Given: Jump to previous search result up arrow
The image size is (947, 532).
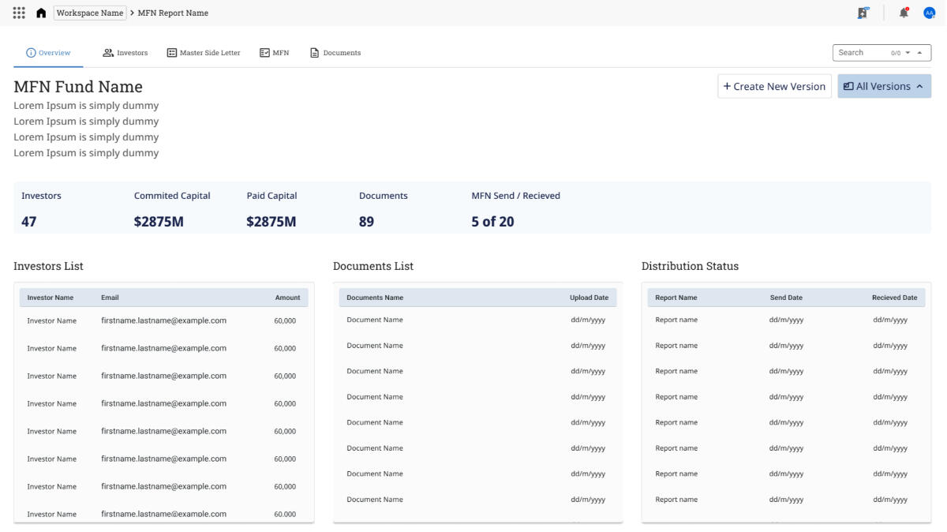Looking at the screenshot, I should (919, 53).
